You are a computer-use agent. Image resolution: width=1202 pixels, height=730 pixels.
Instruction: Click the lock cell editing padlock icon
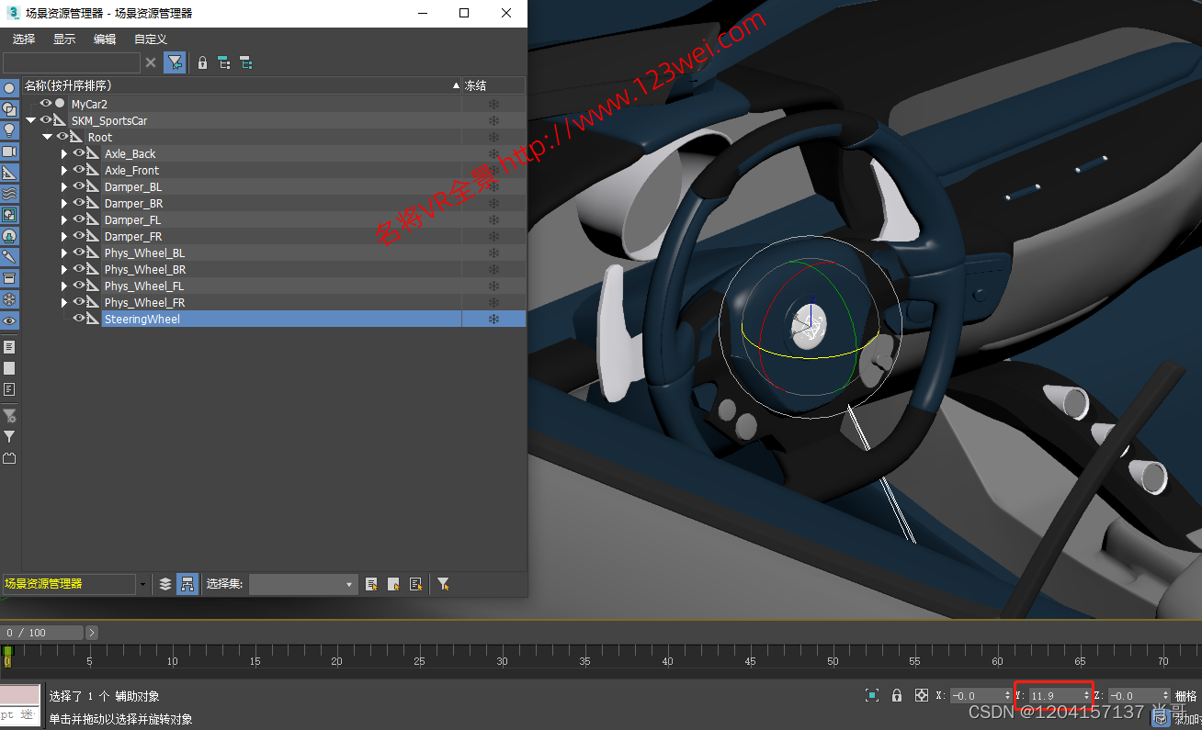click(203, 62)
